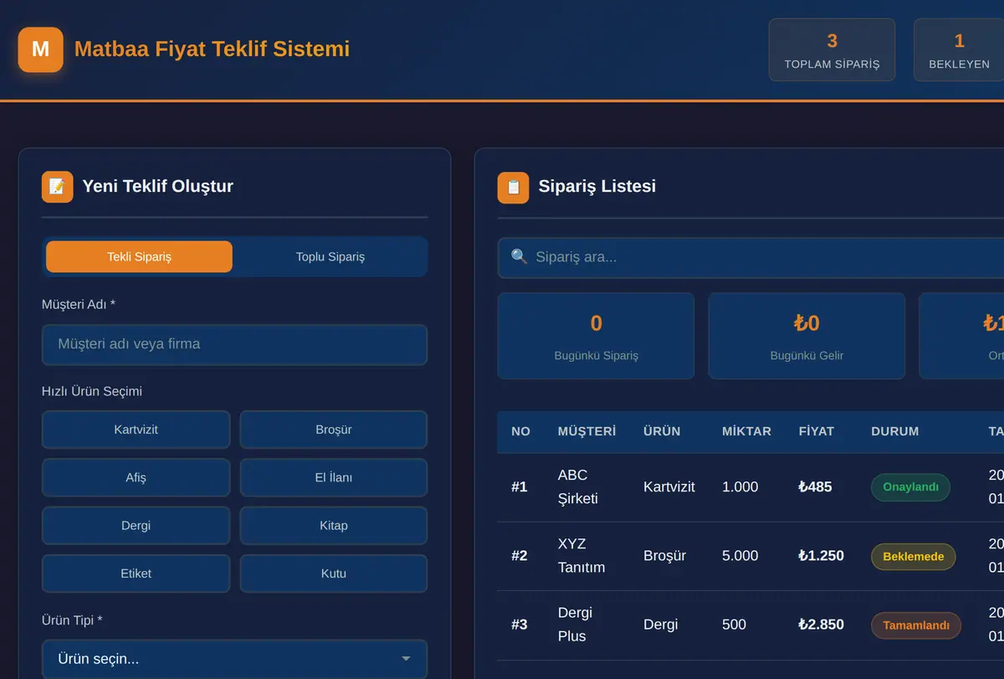Viewport: 1004px width, 679px height.
Task: Open the Bugünkü Gelir summary card
Action: (x=807, y=336)
